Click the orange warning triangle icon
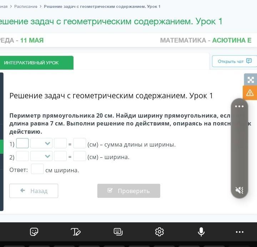 [250, 93]
